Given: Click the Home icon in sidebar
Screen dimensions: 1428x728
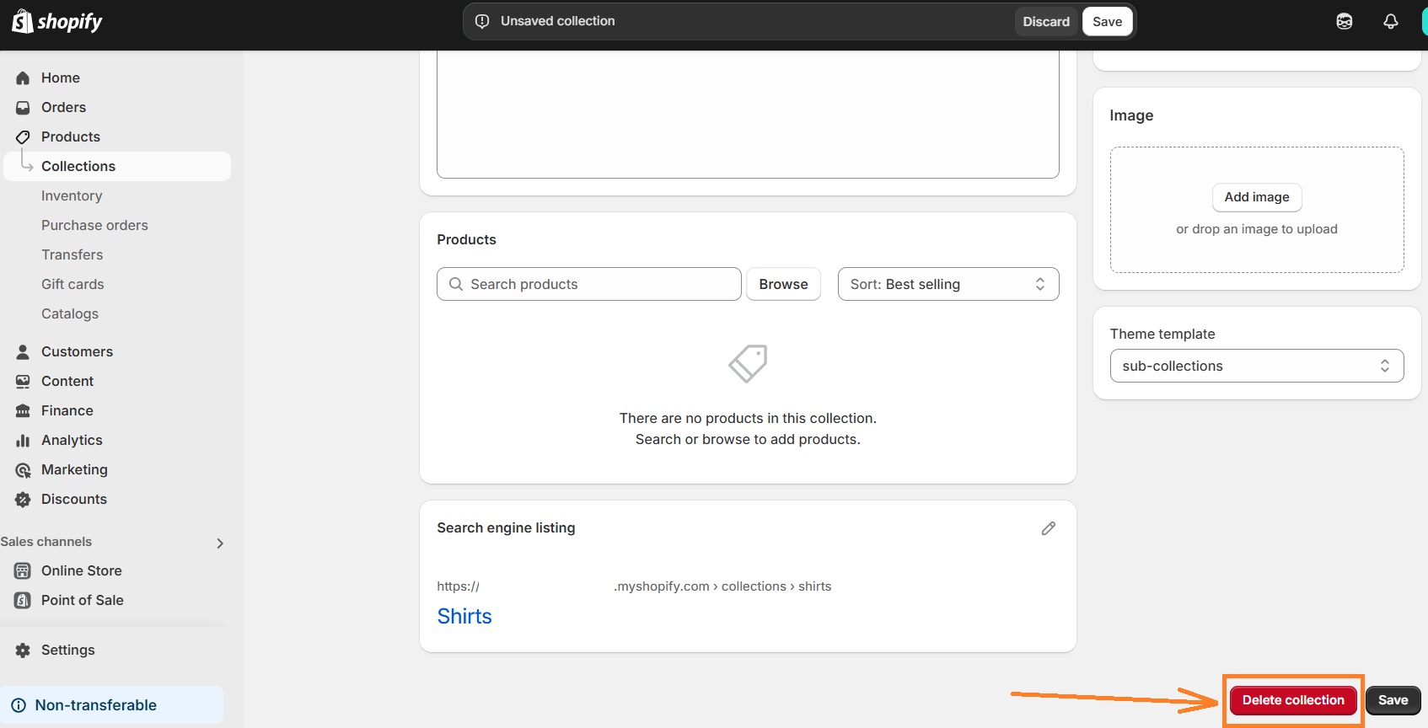Looking at the screenshot, I should pos(23,78).
